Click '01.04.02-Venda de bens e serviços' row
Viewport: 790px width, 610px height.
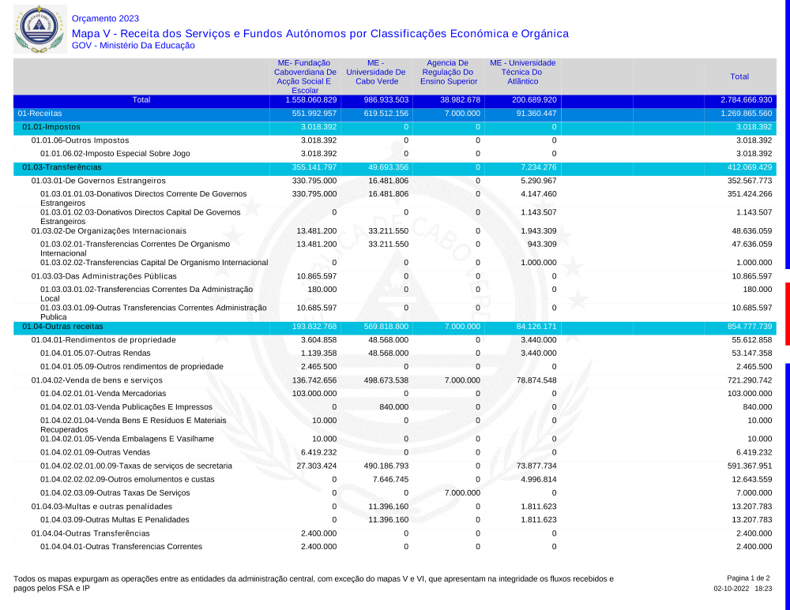[97, 380]
